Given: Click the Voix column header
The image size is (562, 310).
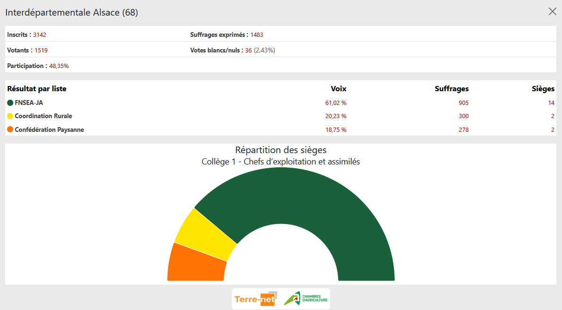Looking at the screenshot, I should (338, 89).
